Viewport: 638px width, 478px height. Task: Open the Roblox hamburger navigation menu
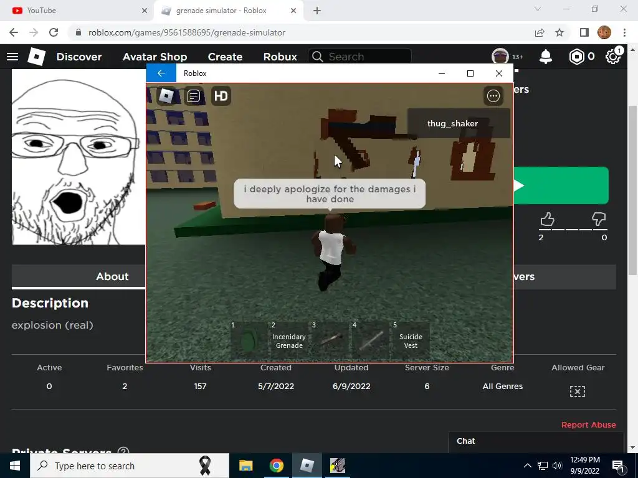coord(12,57)
